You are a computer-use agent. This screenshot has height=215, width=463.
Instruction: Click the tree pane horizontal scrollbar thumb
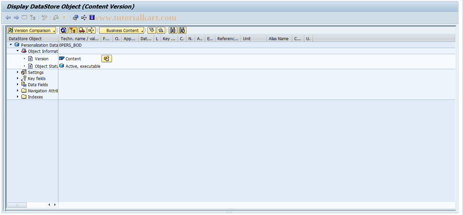[x=17, y=205]
